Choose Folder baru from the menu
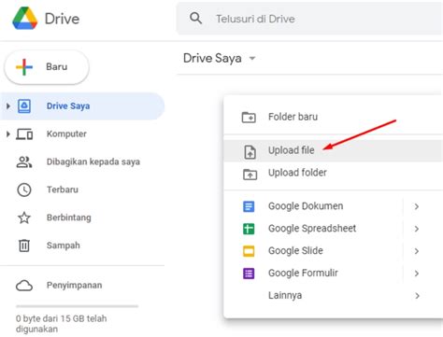 tap(334, 117)
